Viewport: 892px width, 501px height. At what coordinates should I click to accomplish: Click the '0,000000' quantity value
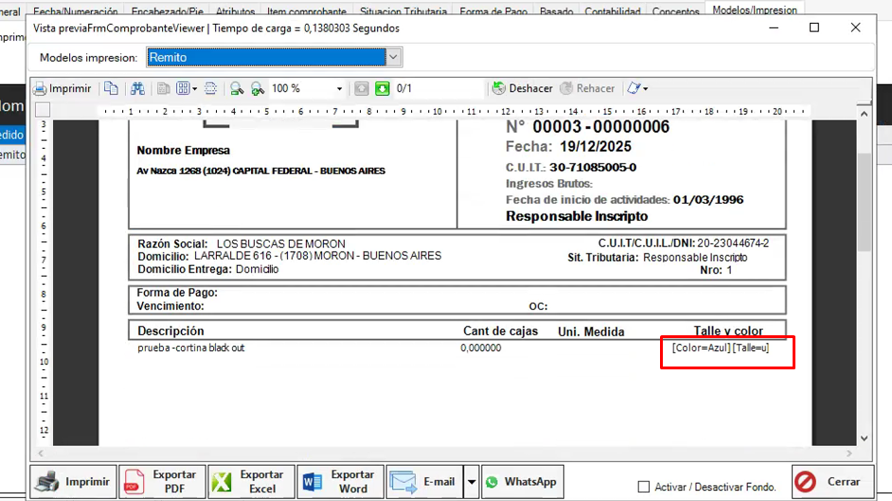click(481, 348)
